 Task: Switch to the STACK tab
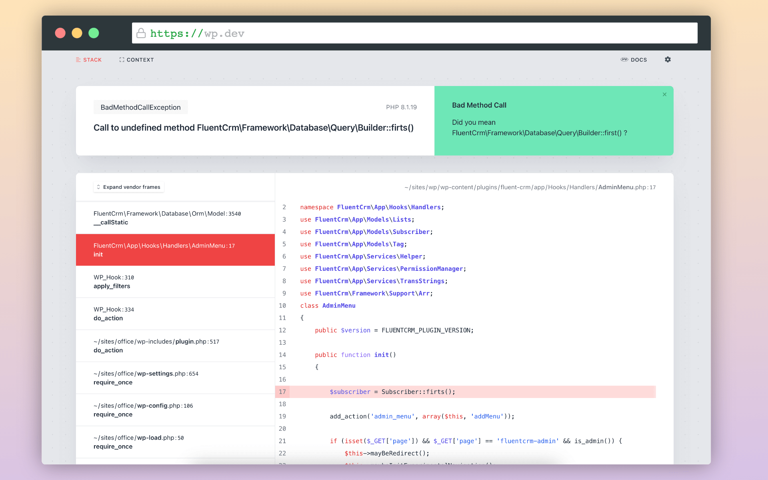click(x=92, y=59)
